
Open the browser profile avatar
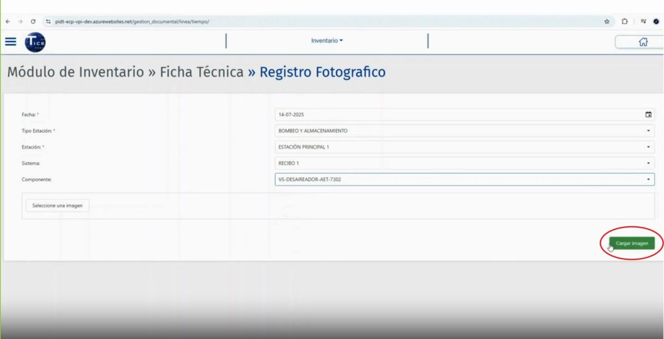coord(656,21)
